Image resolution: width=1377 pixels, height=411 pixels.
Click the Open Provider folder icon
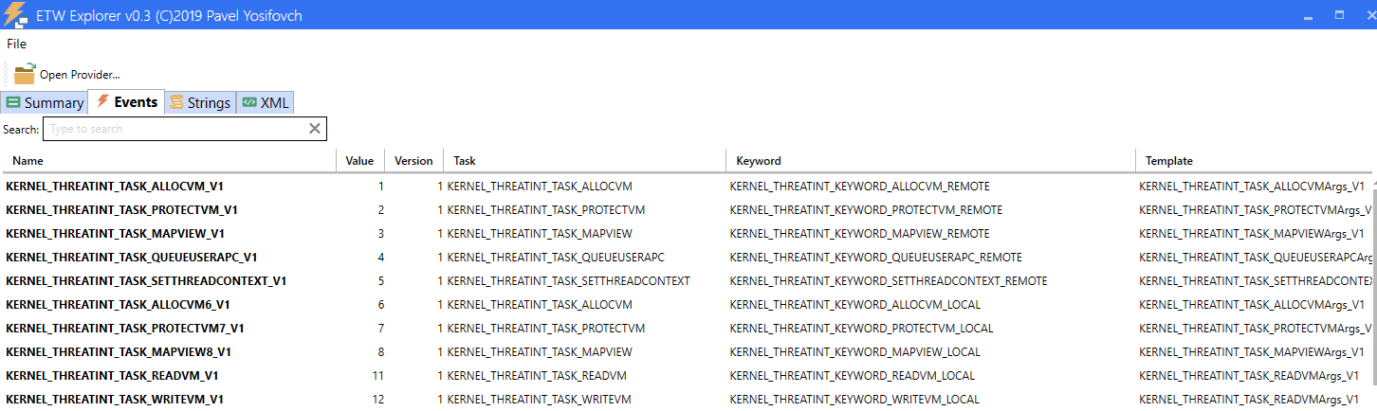click(x=25, y=74)
